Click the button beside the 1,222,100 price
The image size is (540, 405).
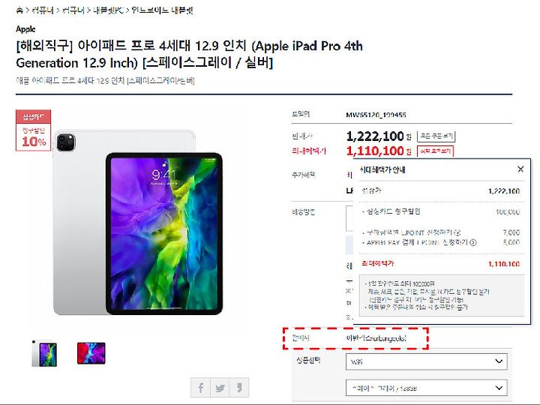coord(436,136)
